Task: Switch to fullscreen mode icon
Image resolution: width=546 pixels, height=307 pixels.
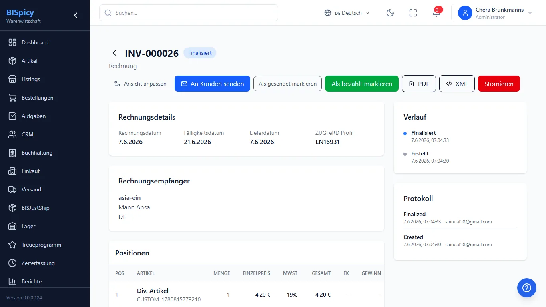Action: point(413,13)
